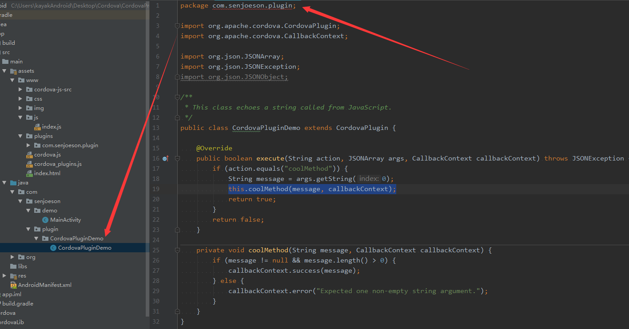Click the res folder icon
The width and height of the screenshot is (629, 329).
coord(13,276)
